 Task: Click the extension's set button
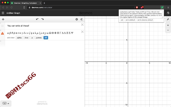(122, 20)
